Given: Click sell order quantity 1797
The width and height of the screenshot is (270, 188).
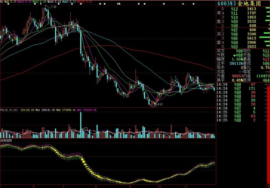Looking at the screenshot, I should pyautogui.click(x=252, y=13).
